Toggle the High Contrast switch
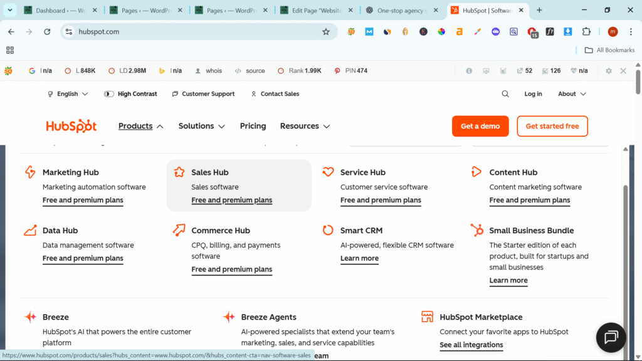642x361 pixels. coord(109,94)
